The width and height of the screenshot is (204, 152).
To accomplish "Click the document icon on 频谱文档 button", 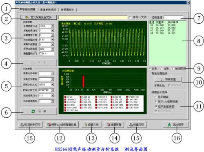I will [x=86, y=125].
